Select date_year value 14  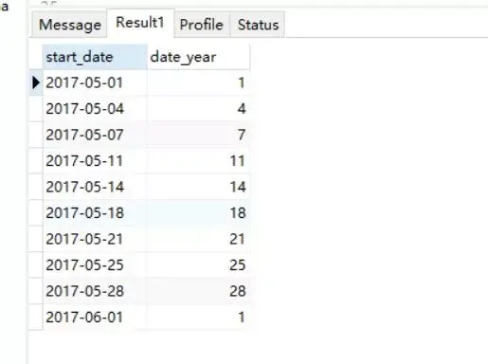(x=198, y=187)
